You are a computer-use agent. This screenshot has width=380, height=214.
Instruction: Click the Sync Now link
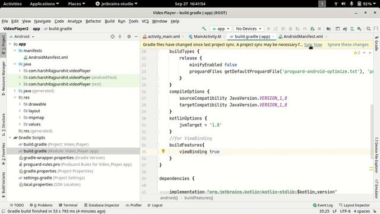click(x=313, y=45)
